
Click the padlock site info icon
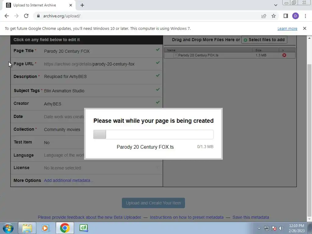38,16
